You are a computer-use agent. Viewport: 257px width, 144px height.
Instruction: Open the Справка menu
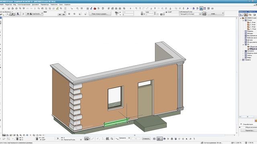tap(67, 4)
